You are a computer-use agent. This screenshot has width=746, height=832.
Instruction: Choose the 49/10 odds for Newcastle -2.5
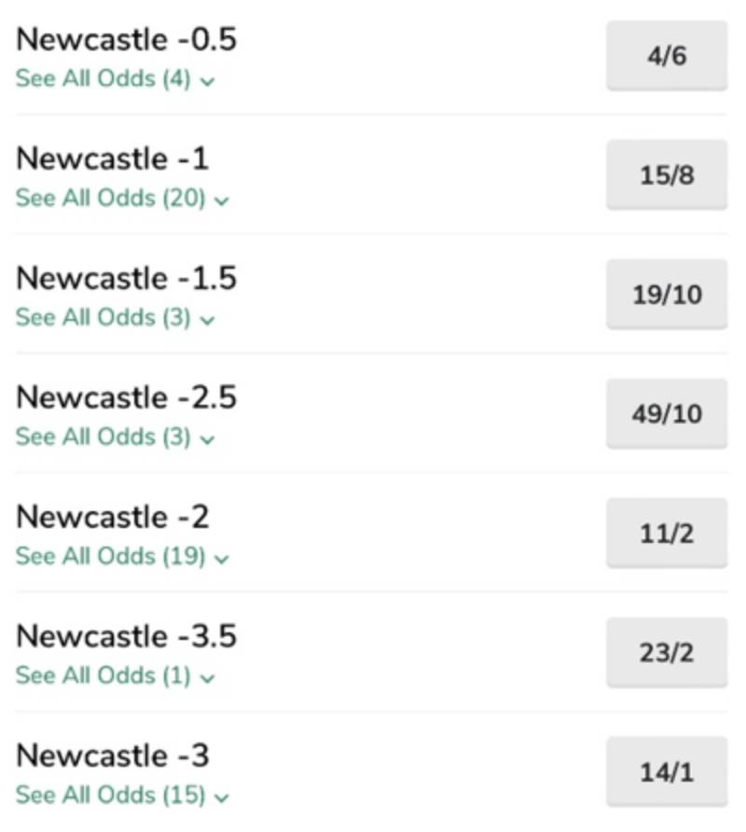[666, 414]
